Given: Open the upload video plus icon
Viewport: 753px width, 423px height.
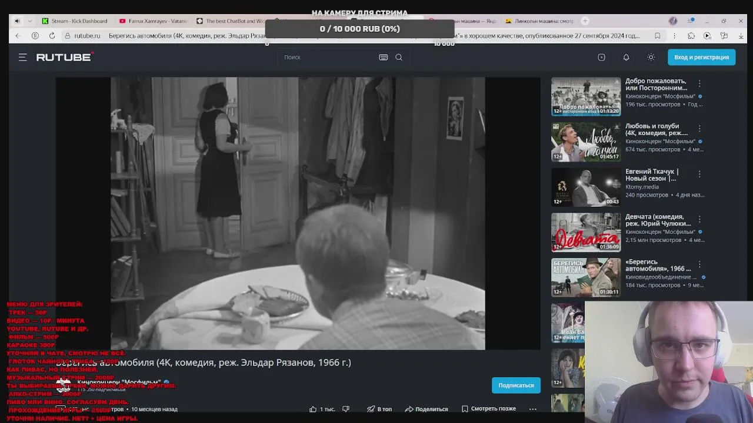Looking at the screenshot, I should click(601, 57).
